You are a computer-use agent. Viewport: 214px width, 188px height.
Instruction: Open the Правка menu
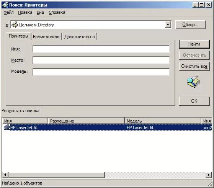[25, 12]
